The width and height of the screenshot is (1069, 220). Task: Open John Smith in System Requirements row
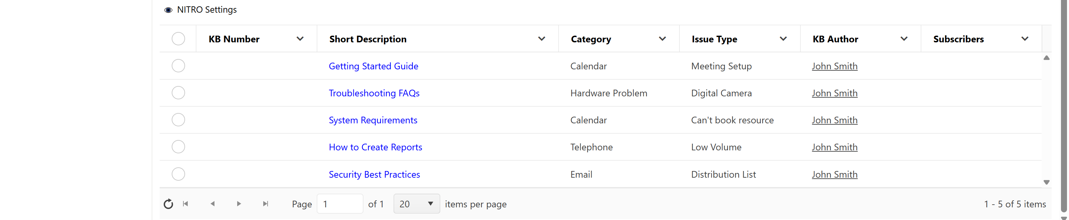[834, 120]
